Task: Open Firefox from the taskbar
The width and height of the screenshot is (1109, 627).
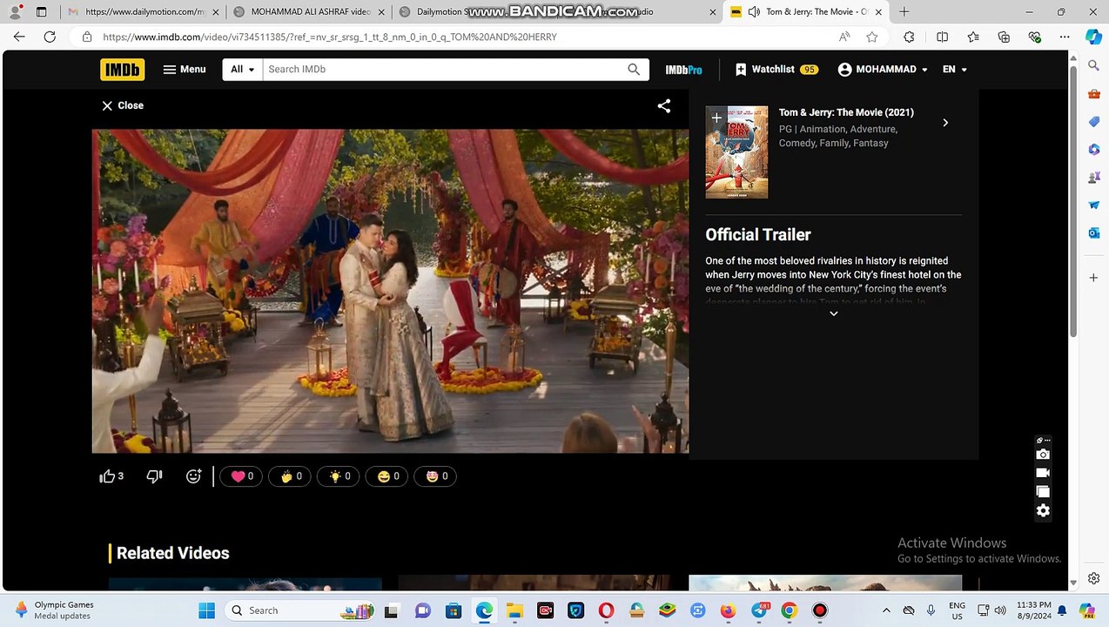Action: (728, 610)
